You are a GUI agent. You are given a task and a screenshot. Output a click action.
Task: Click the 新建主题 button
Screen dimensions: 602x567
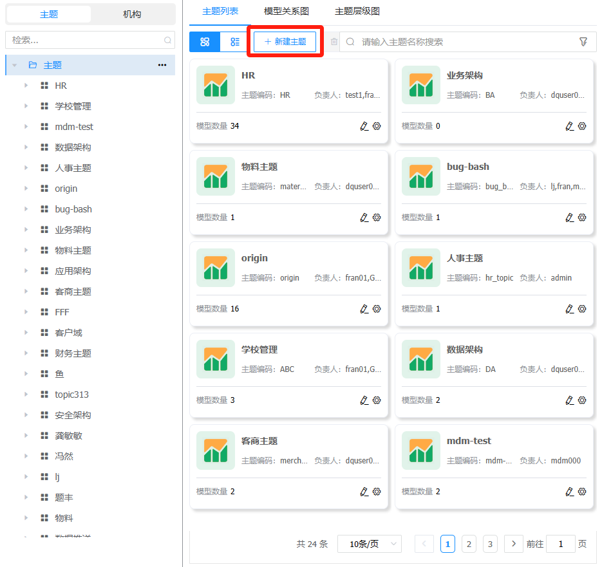tap(285, 42)
